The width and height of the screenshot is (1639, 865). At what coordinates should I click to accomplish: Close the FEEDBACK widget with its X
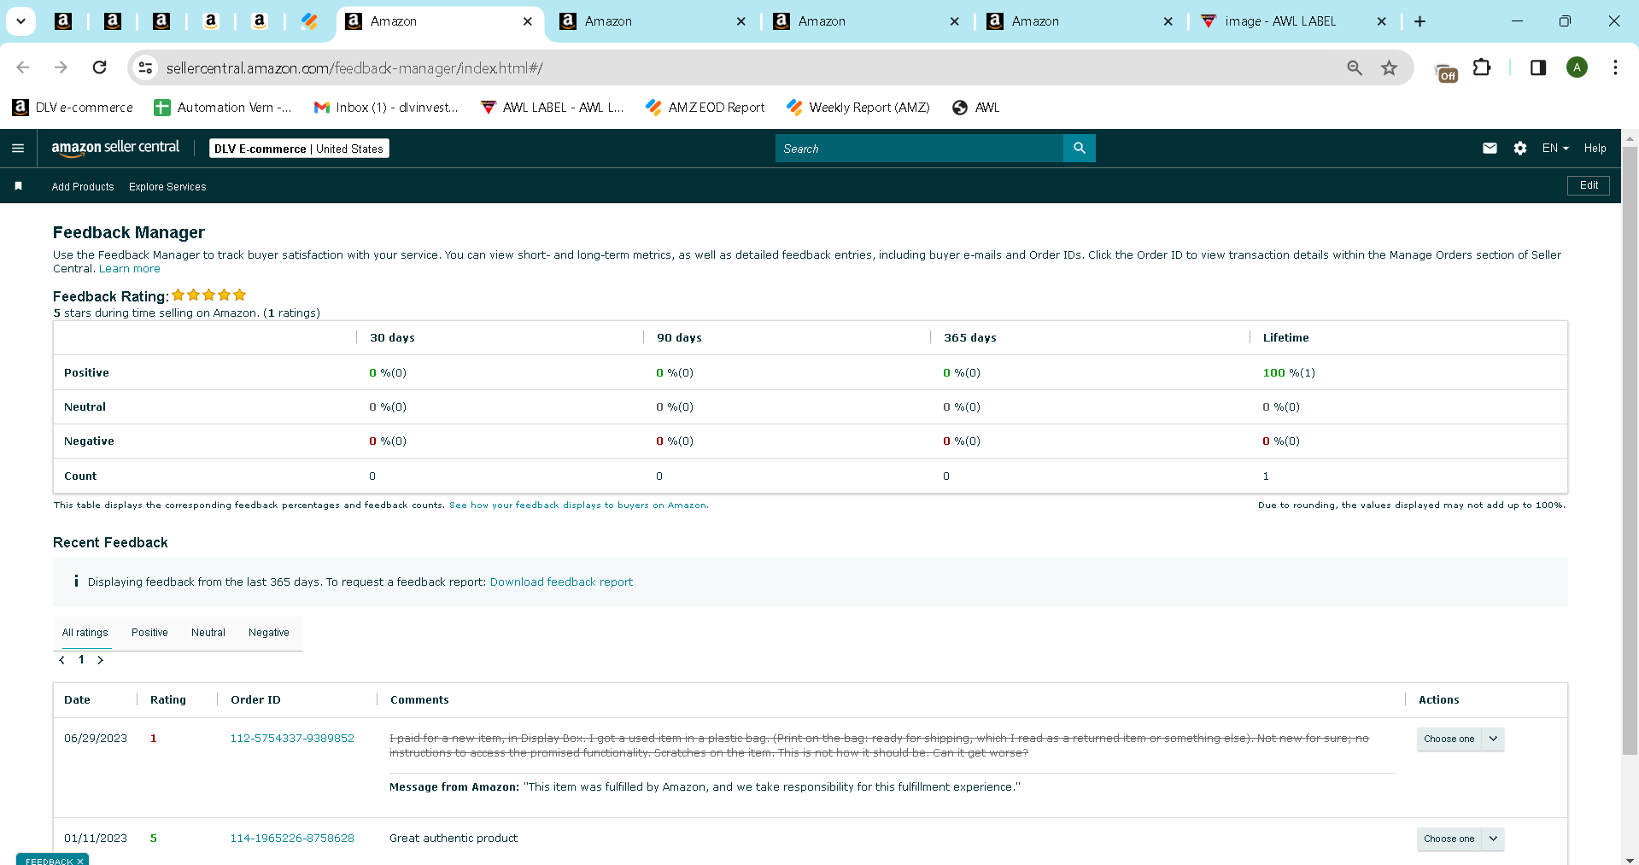point(80,861)
